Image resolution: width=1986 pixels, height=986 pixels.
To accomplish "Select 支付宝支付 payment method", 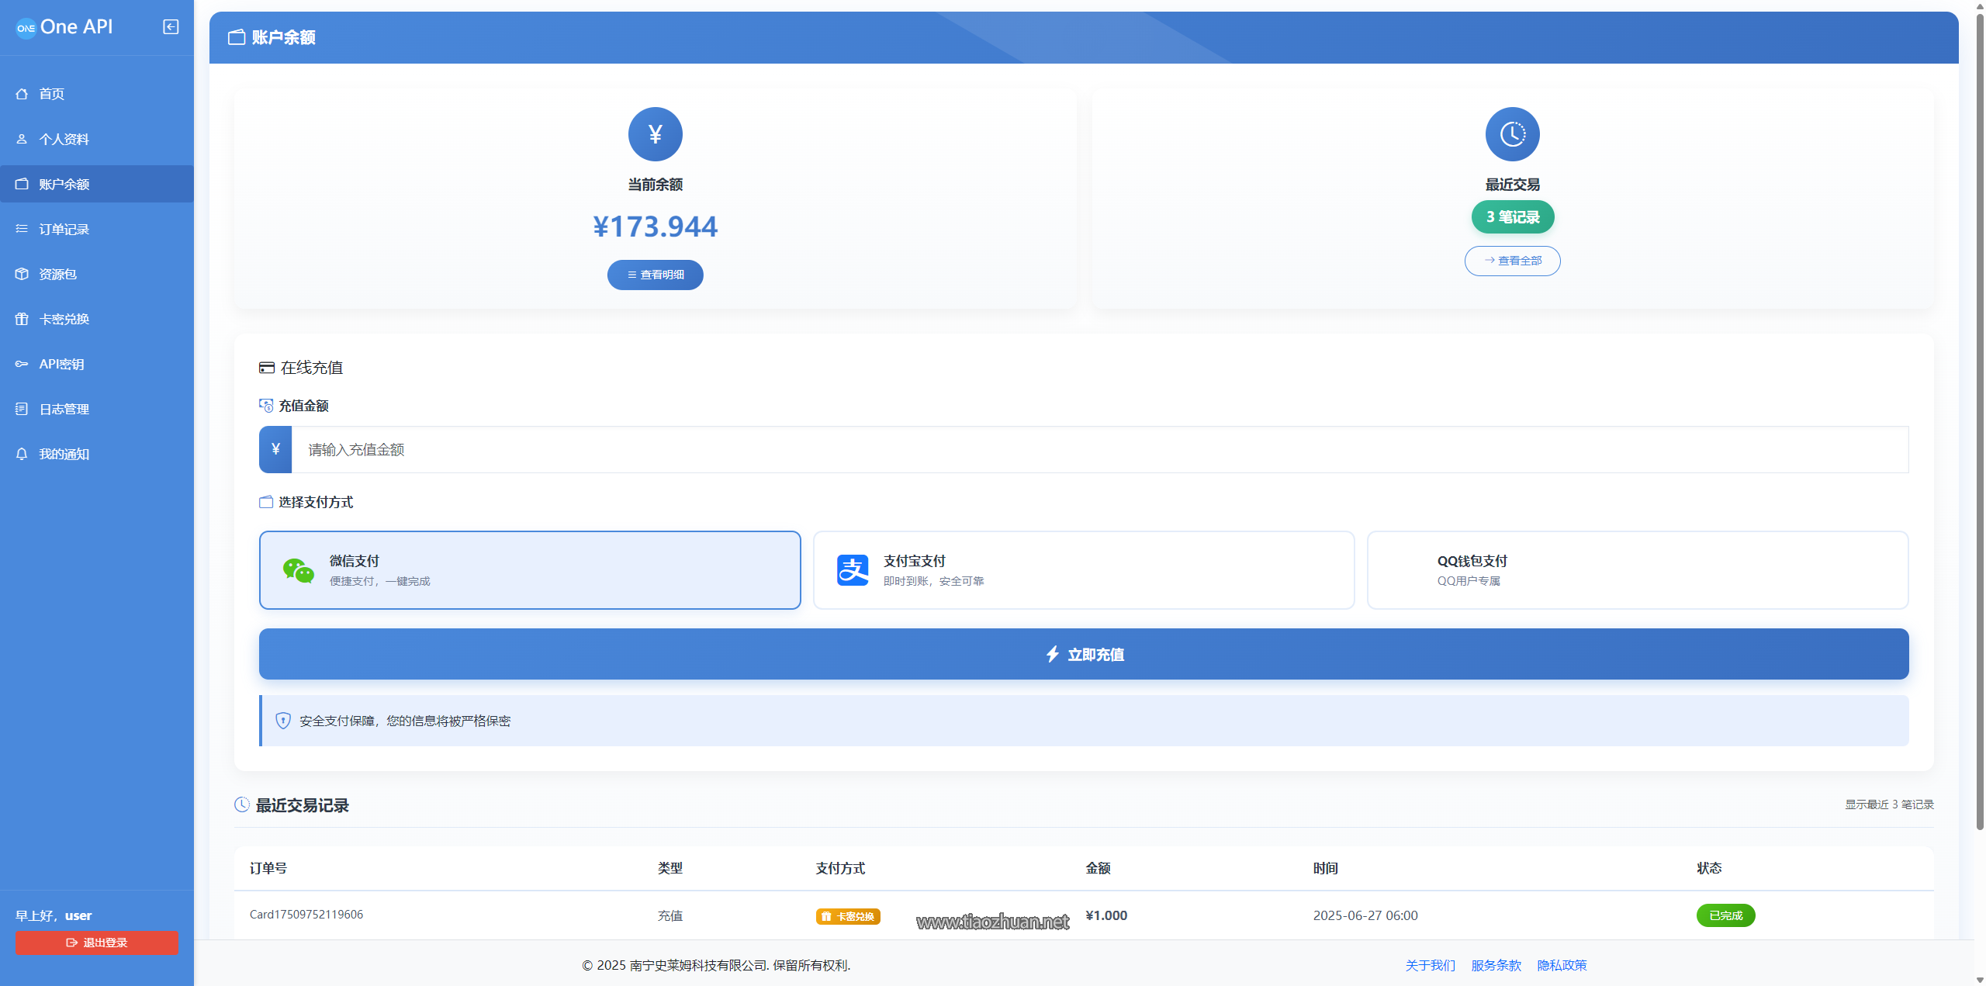I will (x=1084, y=570).
